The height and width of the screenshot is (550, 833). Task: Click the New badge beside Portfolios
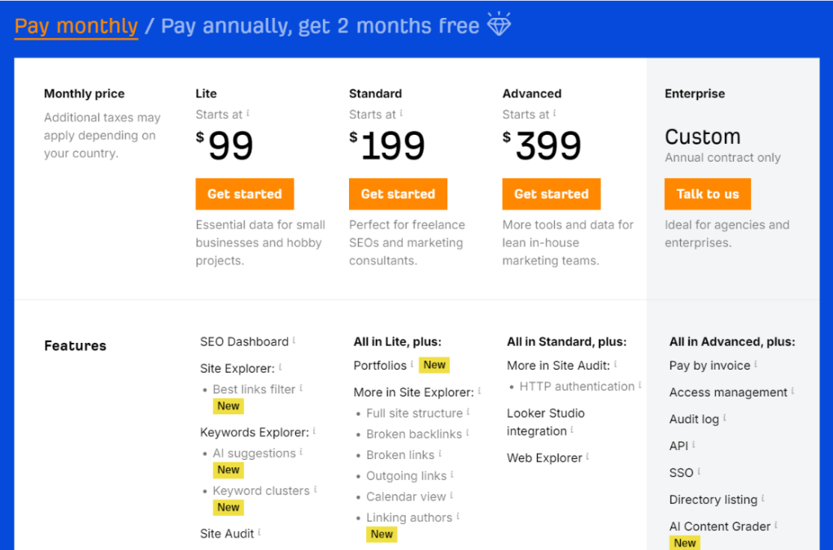(x=434, y=365)
